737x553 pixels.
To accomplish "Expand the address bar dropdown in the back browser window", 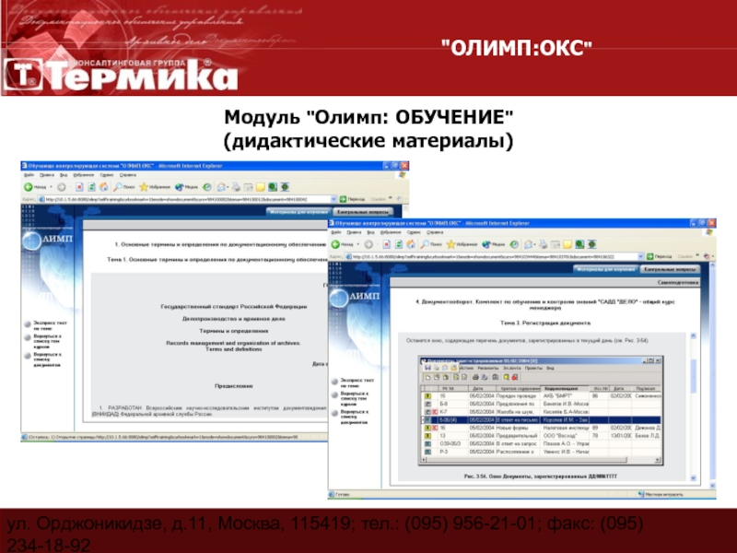I will 333,199.
